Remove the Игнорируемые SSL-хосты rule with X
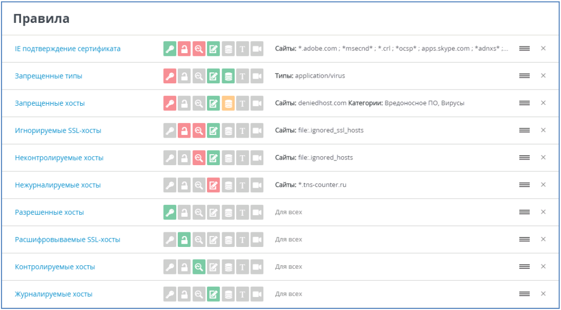Image resolution: width=561 pixels, height=310 pixels. [543, 130]
